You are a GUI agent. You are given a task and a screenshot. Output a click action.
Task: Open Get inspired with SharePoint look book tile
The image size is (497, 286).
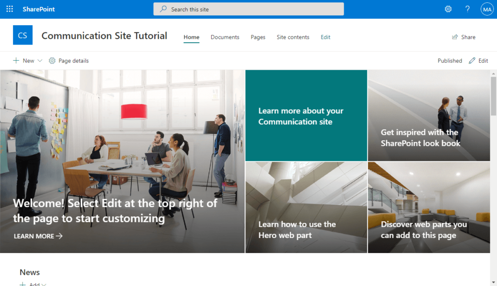coord(429,115)
